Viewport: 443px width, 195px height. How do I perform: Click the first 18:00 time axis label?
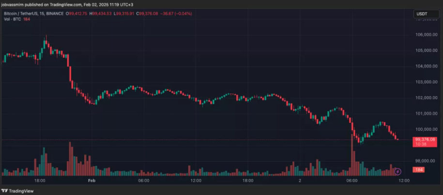click(x=40, y=181)
